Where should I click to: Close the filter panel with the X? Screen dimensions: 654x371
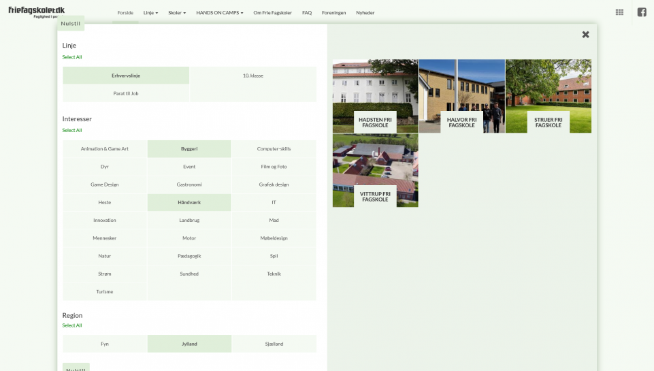pos(585,35)
